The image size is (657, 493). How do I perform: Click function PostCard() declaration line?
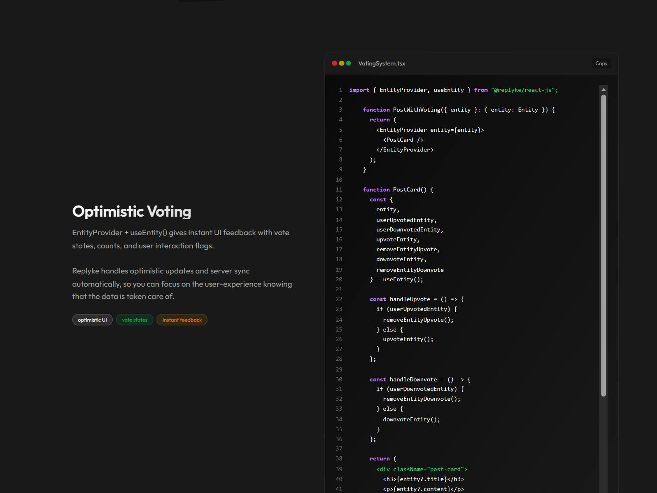[398, 189]
